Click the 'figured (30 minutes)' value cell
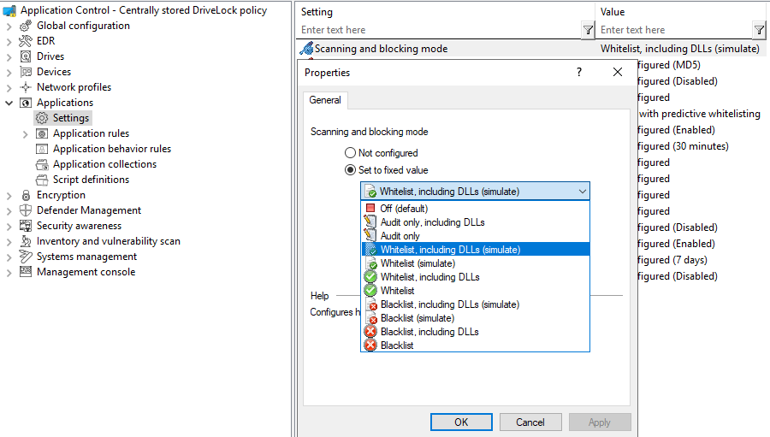Viewport: 770px width, 437px height. pyautogui.click(x=683, y=146)
